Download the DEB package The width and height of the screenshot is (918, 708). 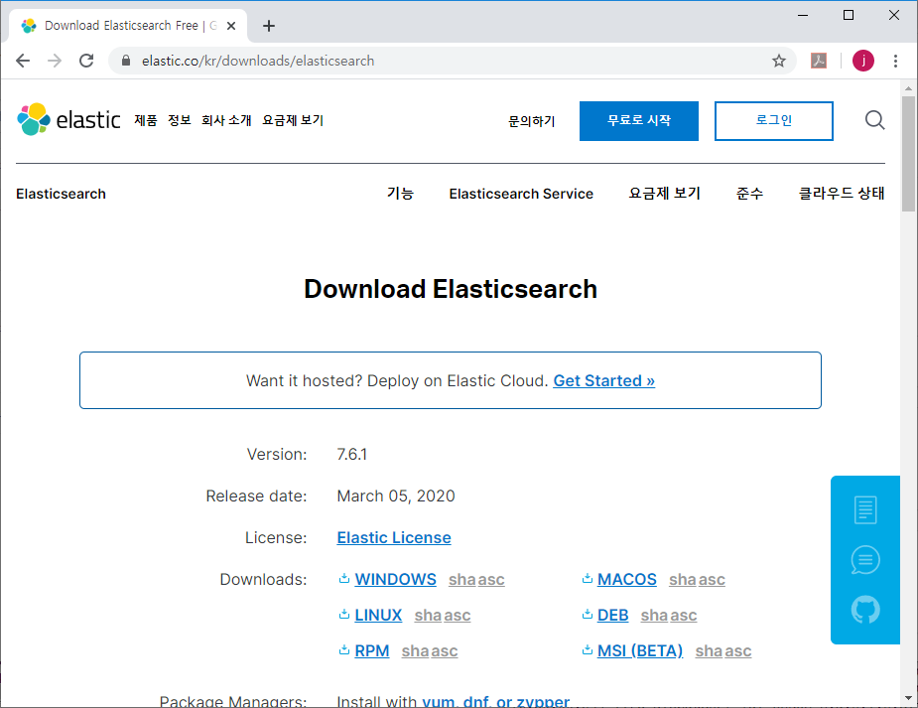point(612,615)
